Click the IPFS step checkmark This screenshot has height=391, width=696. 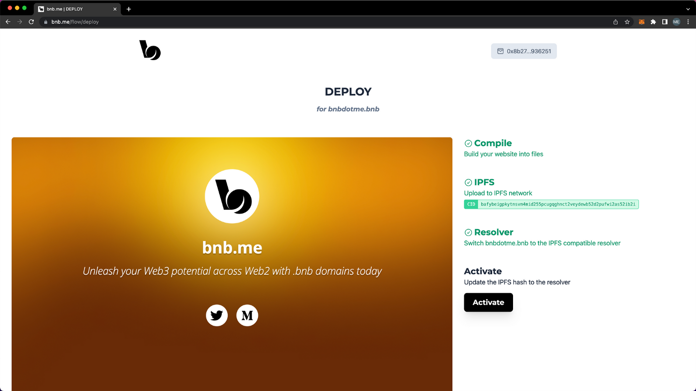click(x=468, y=183)
